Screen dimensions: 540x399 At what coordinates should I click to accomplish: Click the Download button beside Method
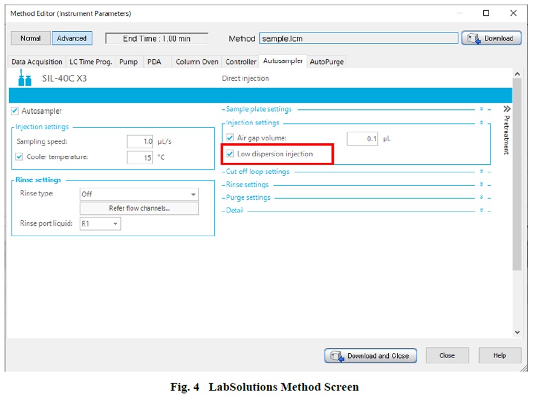pos(492,38)
